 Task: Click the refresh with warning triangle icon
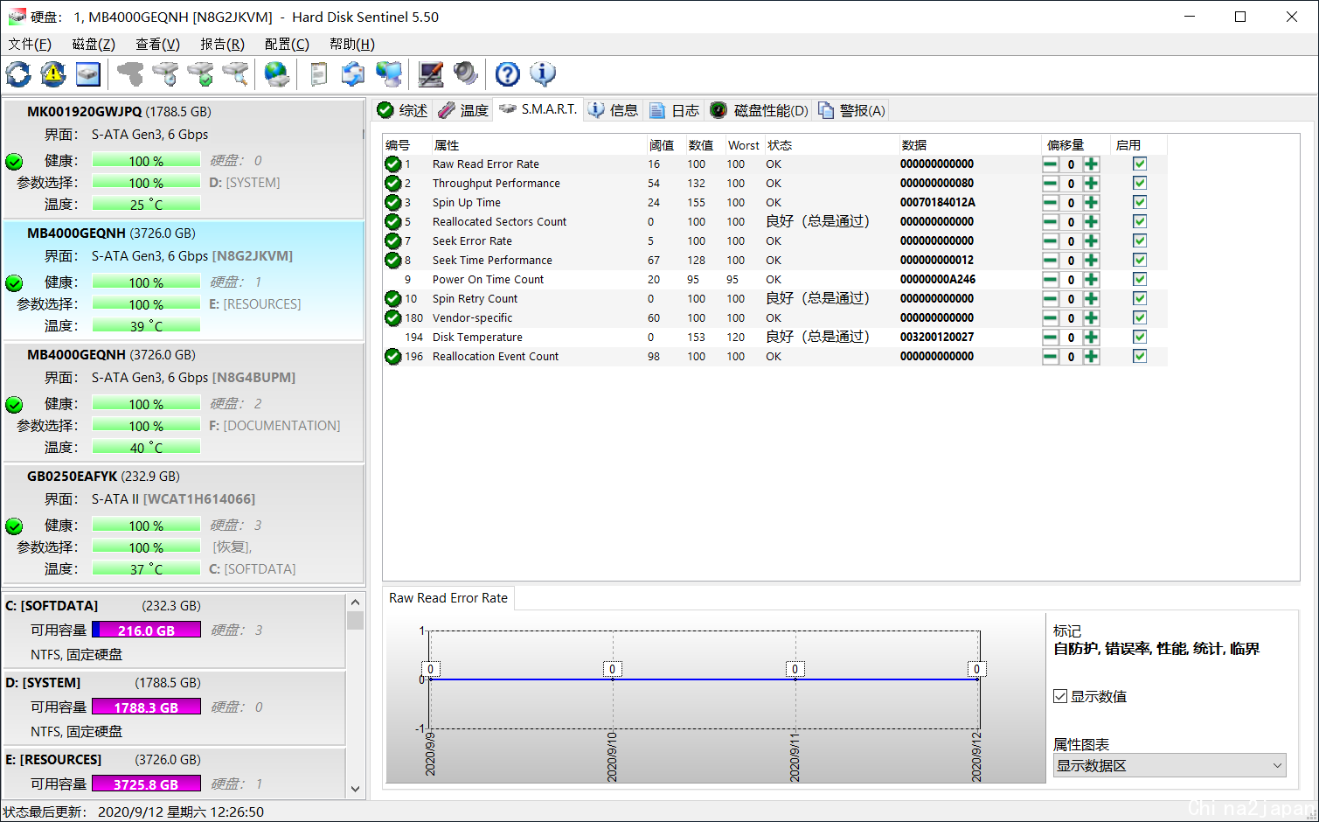53,74
